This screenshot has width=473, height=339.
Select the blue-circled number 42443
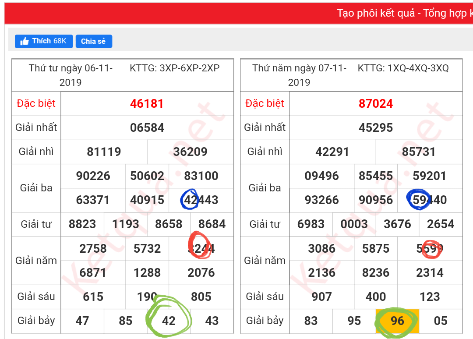201,200
